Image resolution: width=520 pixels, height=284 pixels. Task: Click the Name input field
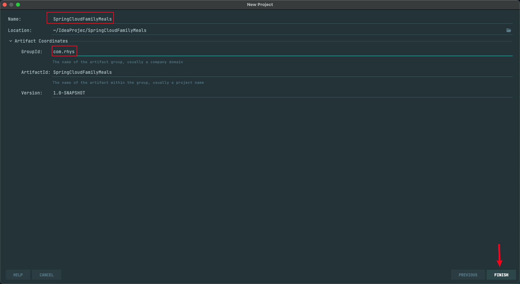(x=282, y=19)
